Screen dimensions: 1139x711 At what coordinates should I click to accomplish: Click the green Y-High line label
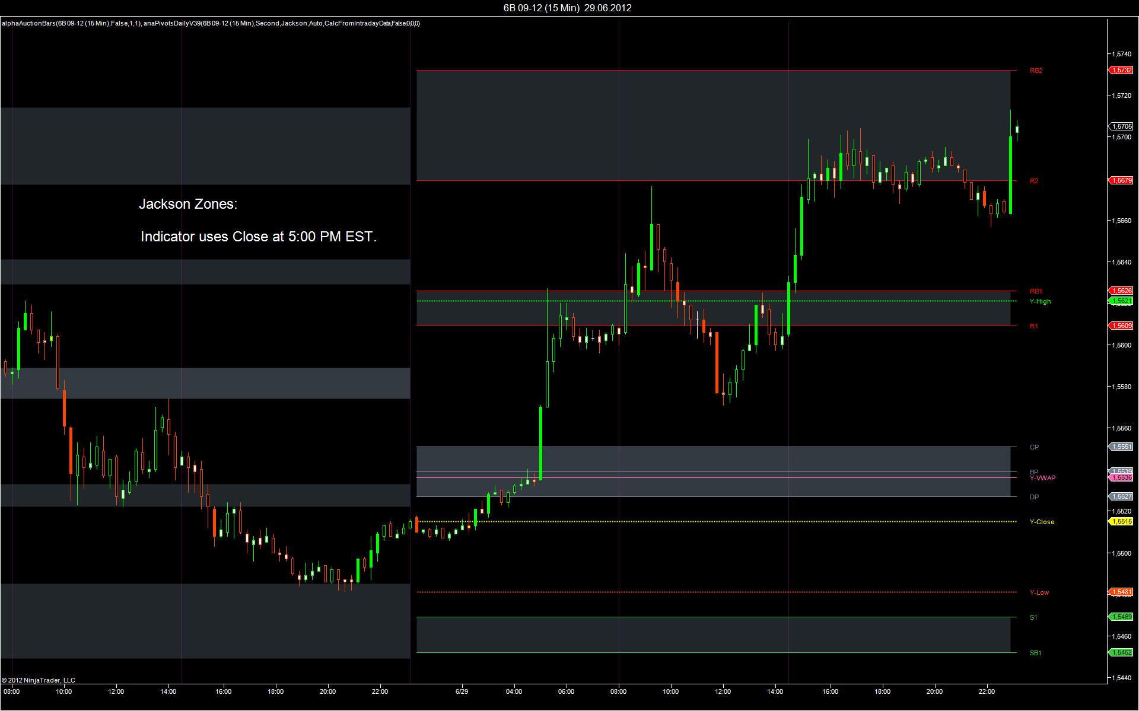(1040, 301)
